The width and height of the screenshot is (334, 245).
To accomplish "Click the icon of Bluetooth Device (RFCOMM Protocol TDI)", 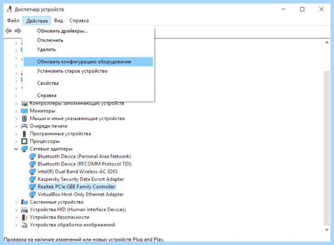I will [x=32, y=164].
